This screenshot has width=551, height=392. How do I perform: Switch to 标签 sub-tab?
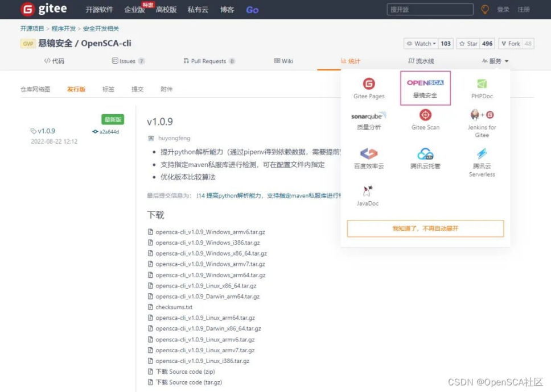click(x=108, y=89)
